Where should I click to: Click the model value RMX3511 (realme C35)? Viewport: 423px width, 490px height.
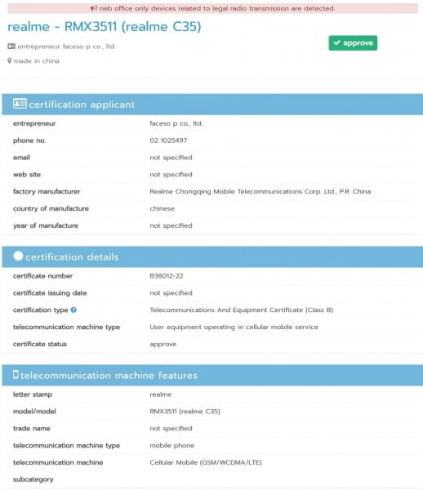pyautogui.click(x=185, y=412)
